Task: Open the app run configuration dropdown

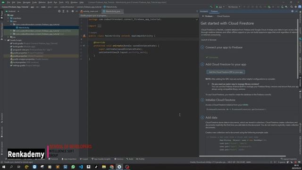Action: coord(220,7)
